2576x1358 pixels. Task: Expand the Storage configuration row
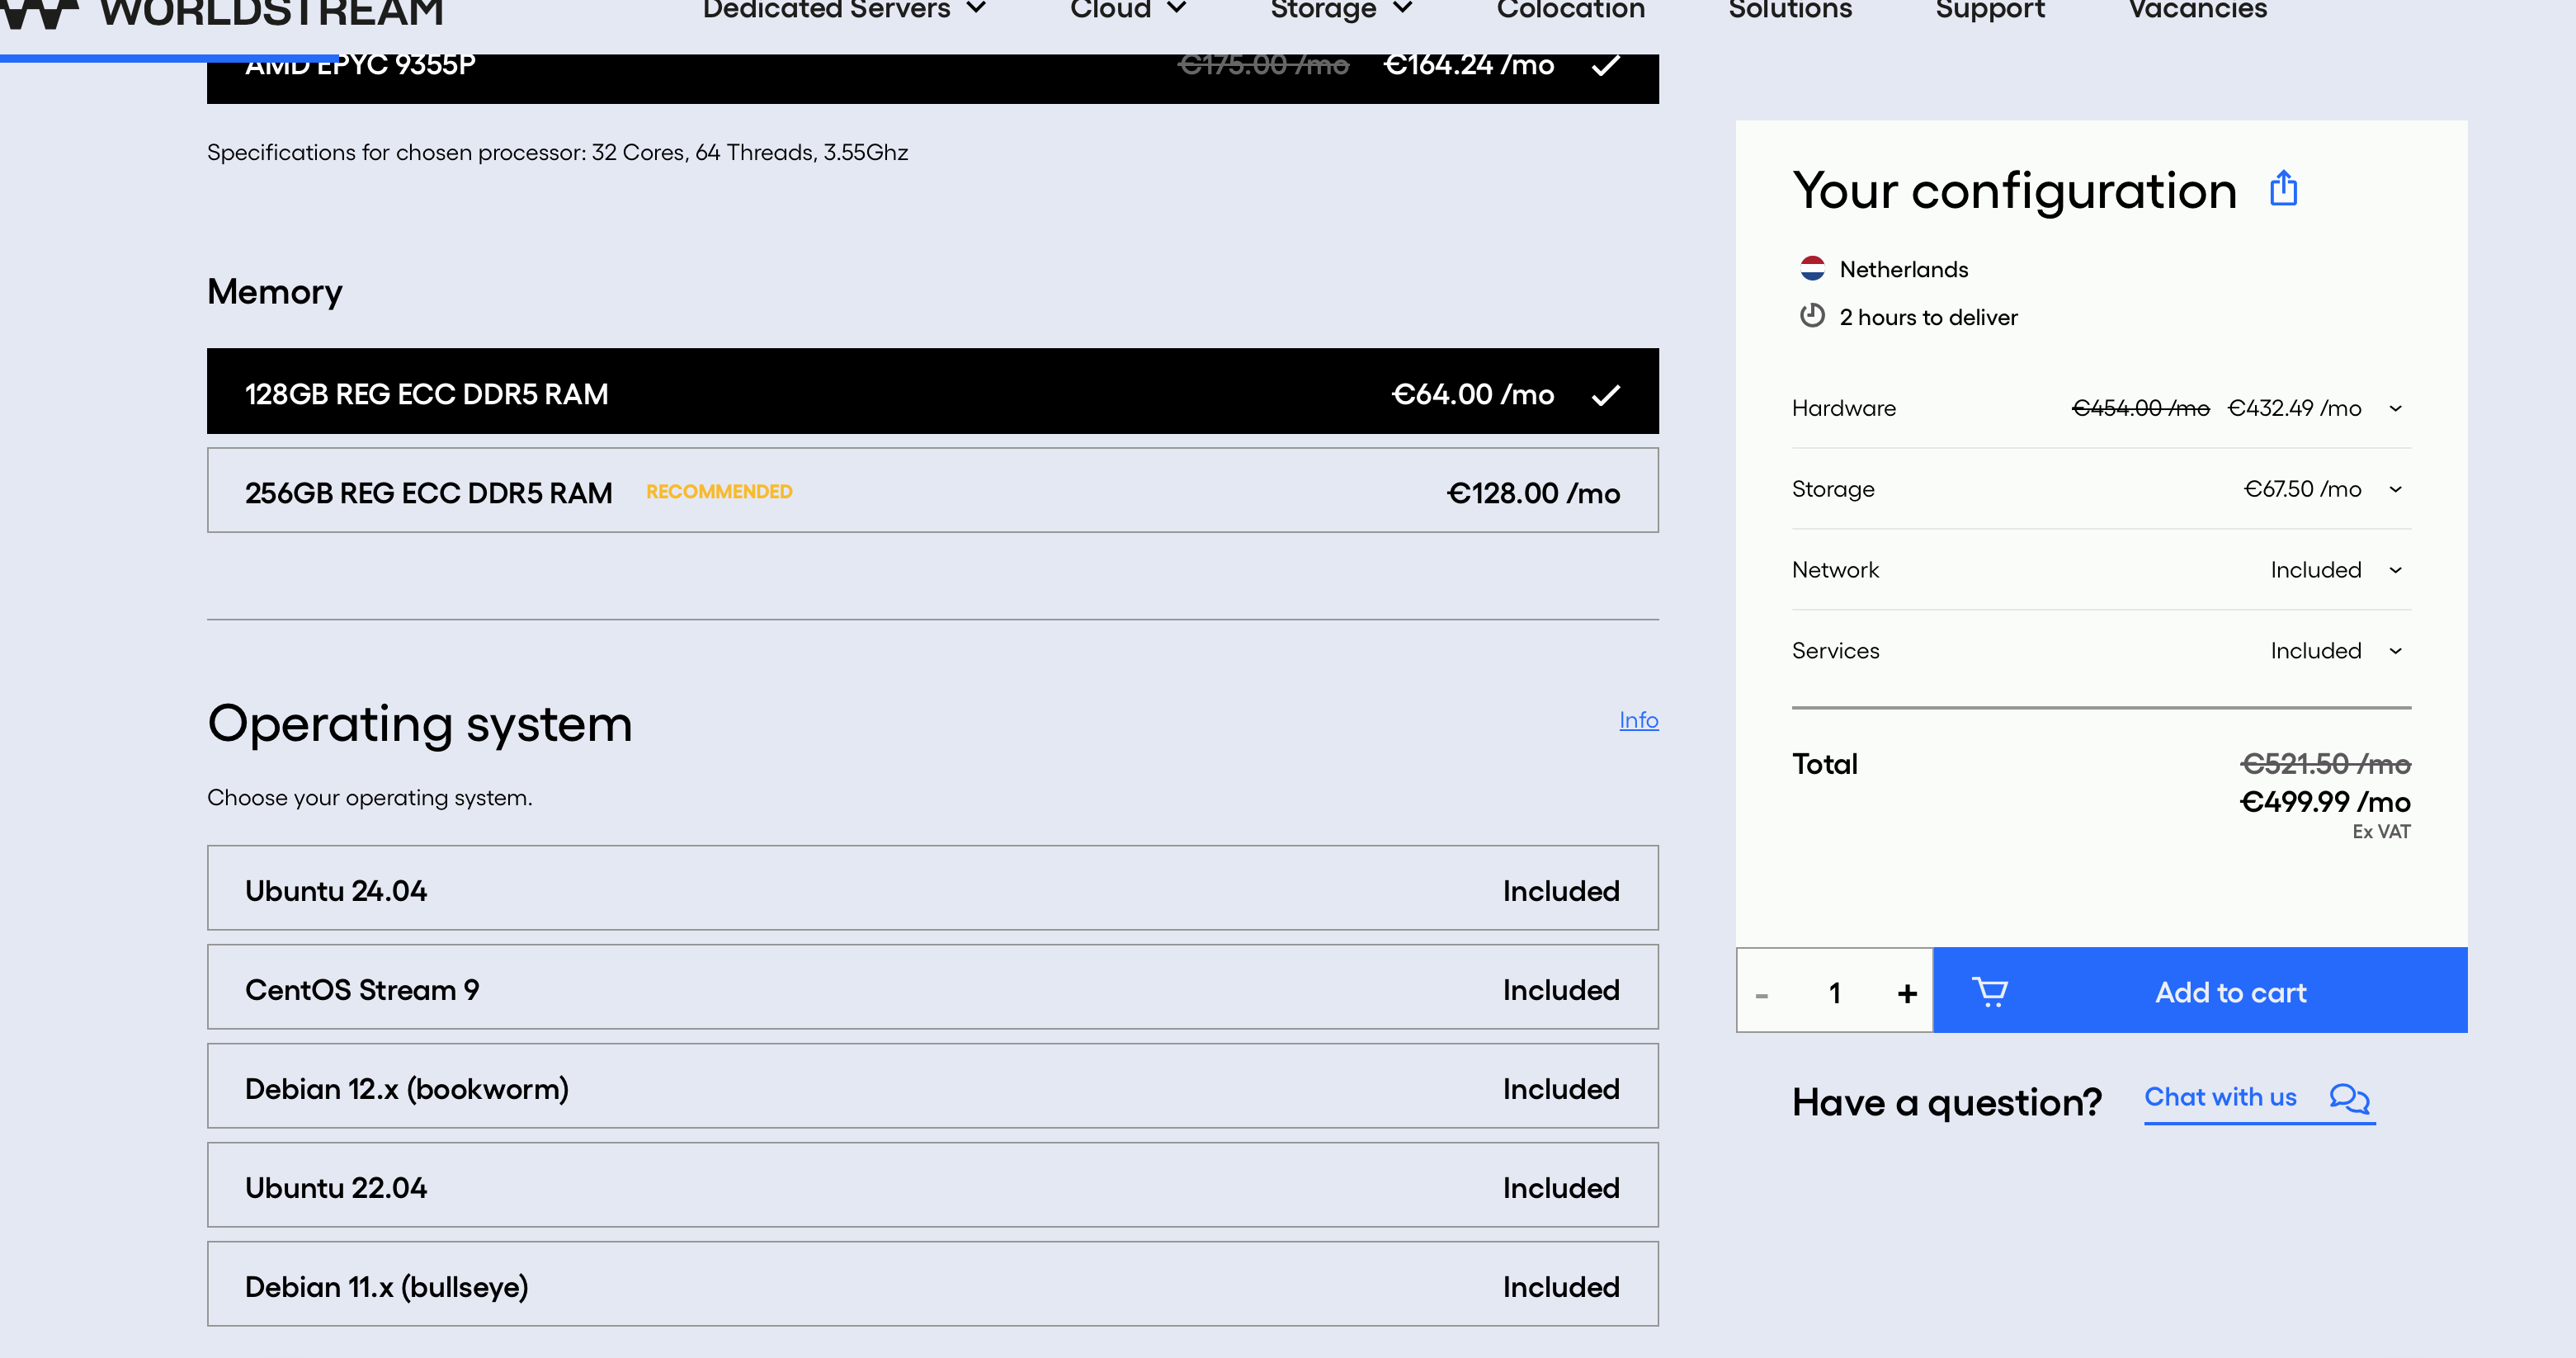click(2395, 489)
